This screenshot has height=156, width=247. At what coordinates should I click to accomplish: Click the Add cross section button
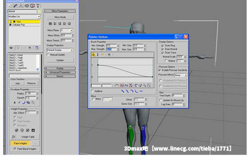[x=17, y=83]
